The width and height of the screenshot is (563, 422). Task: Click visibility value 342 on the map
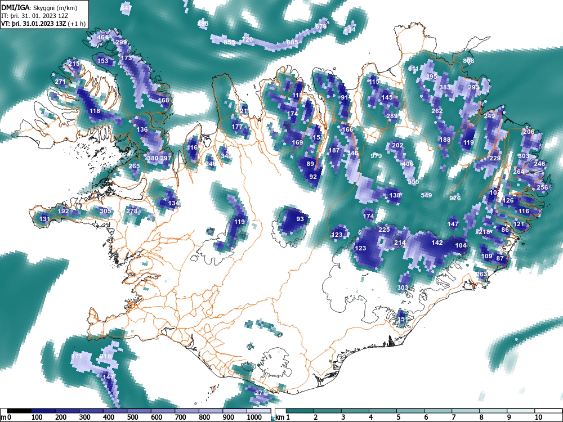(226, 156)
